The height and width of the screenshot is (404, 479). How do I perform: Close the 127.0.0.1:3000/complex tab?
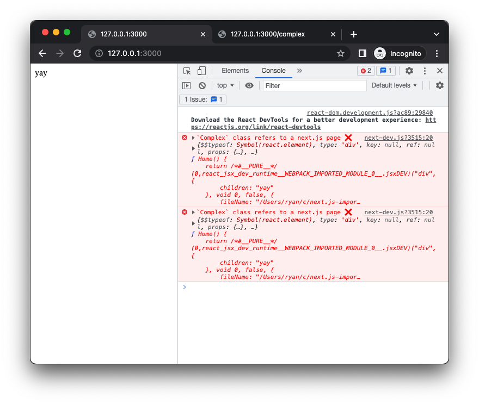[x=333, y=34]
